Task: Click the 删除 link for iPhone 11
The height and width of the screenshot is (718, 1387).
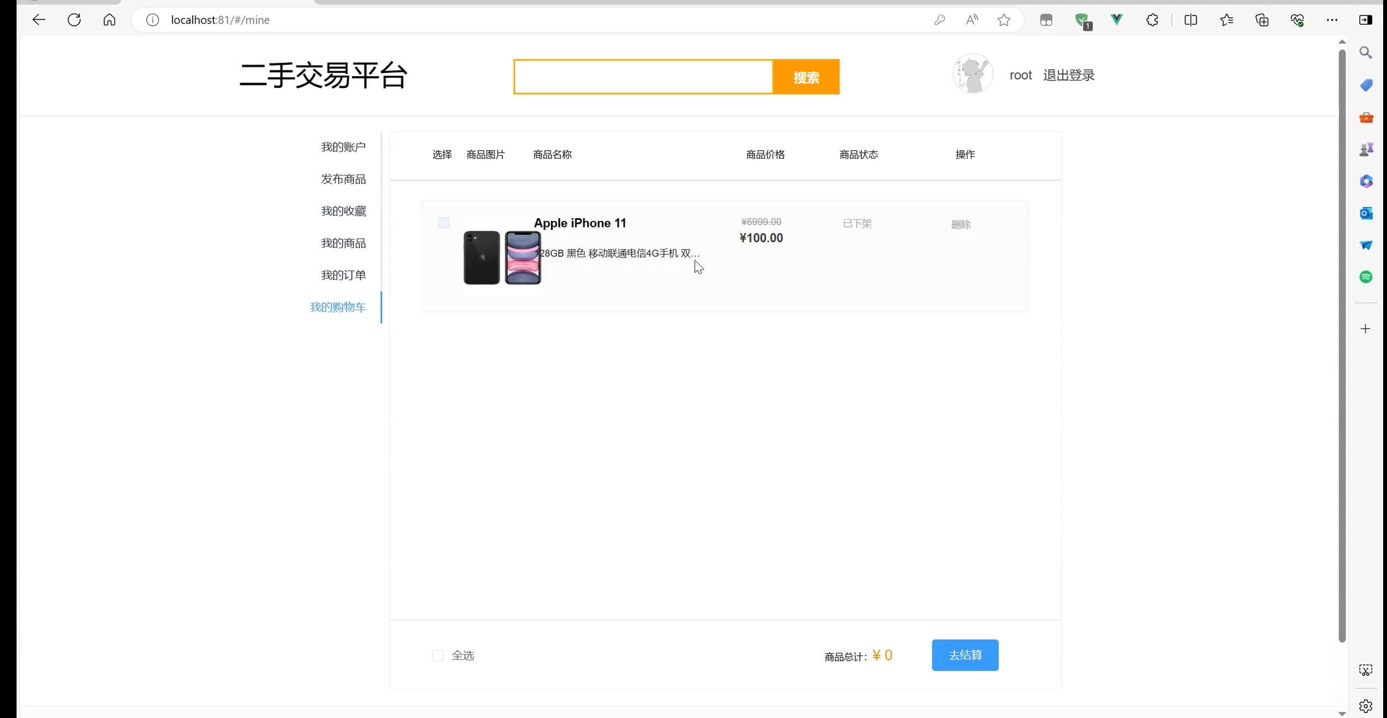Action: 961,224
